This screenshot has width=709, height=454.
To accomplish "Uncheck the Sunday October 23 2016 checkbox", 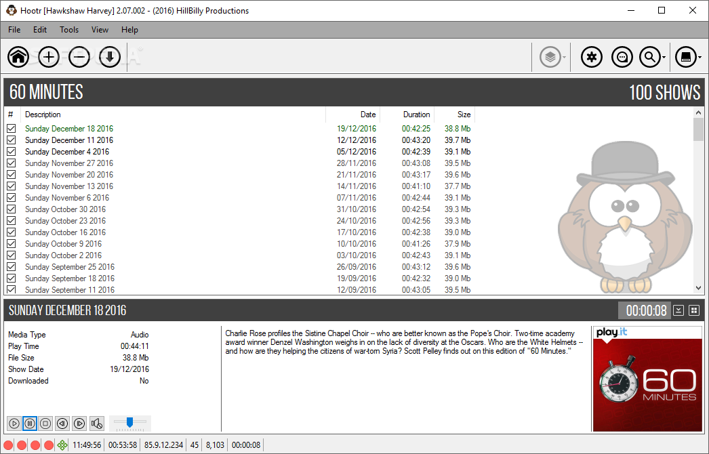I will (x=12, y=221).
